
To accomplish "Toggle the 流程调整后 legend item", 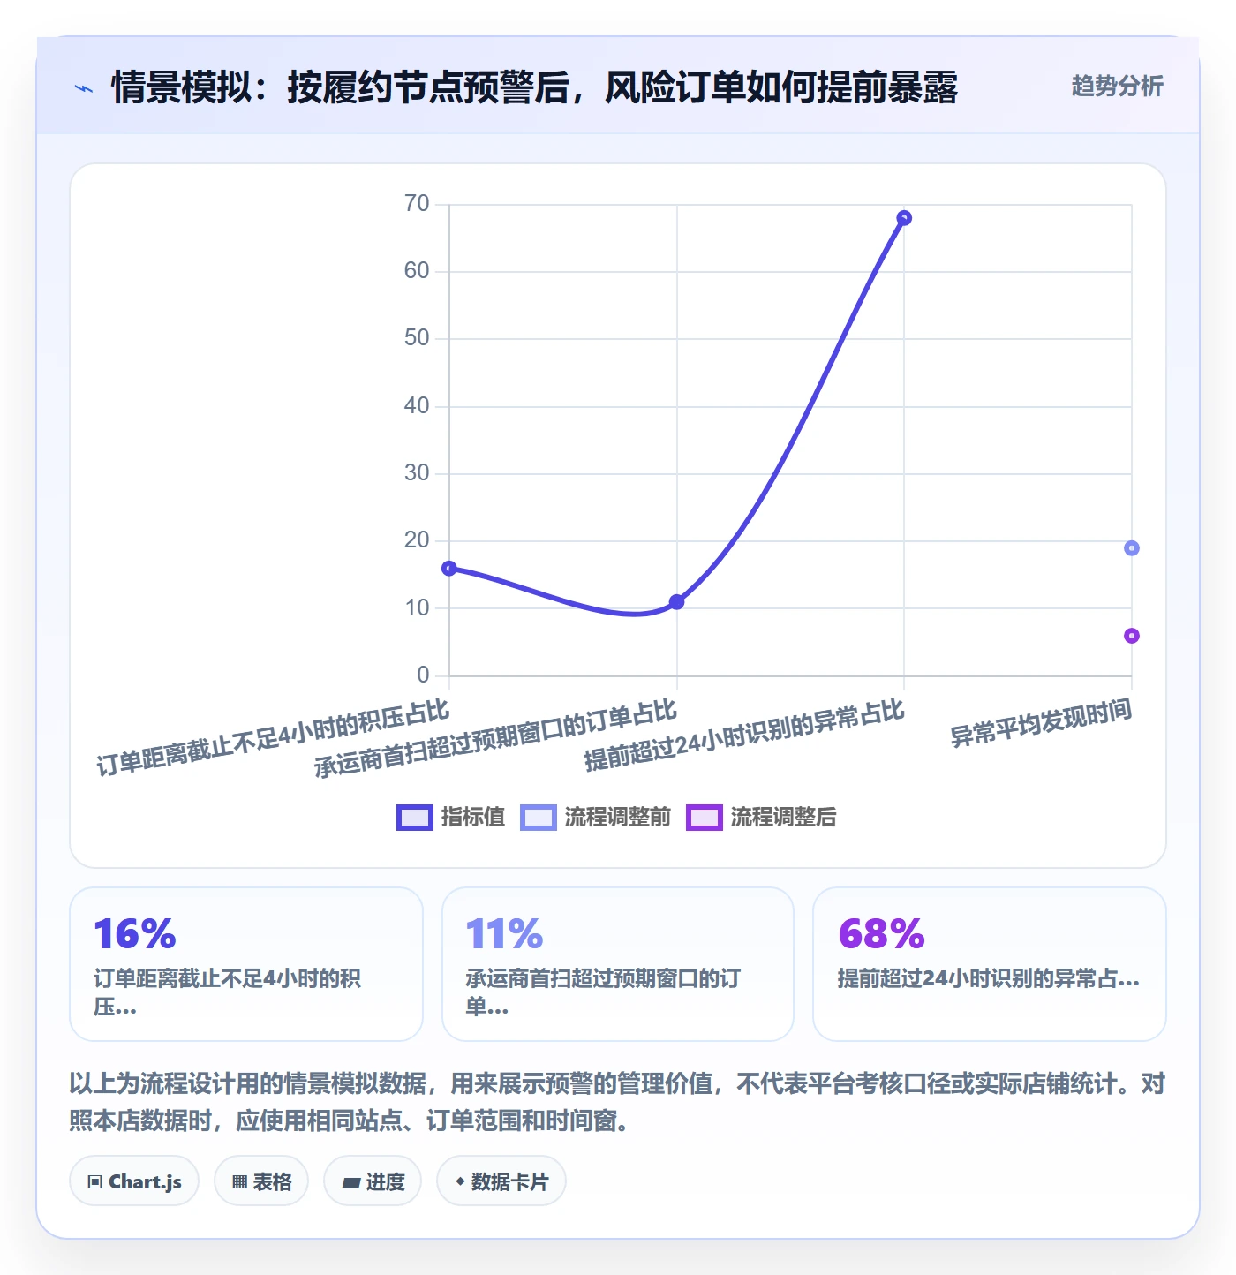I will 761,817.
